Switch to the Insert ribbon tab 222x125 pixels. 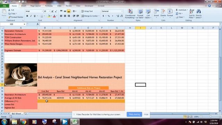[24, 6]
